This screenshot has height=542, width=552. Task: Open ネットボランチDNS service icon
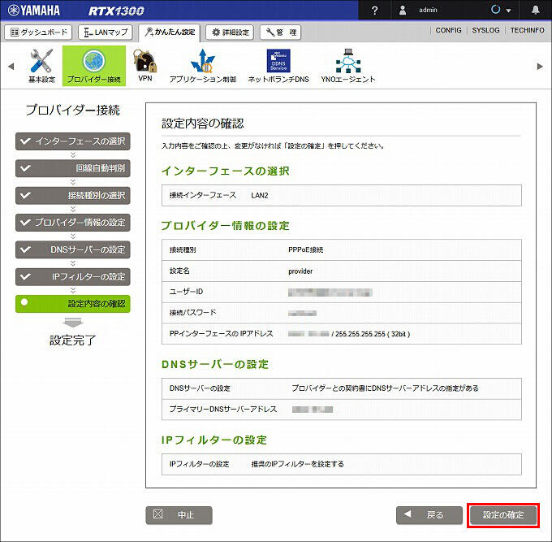(278, 66)
